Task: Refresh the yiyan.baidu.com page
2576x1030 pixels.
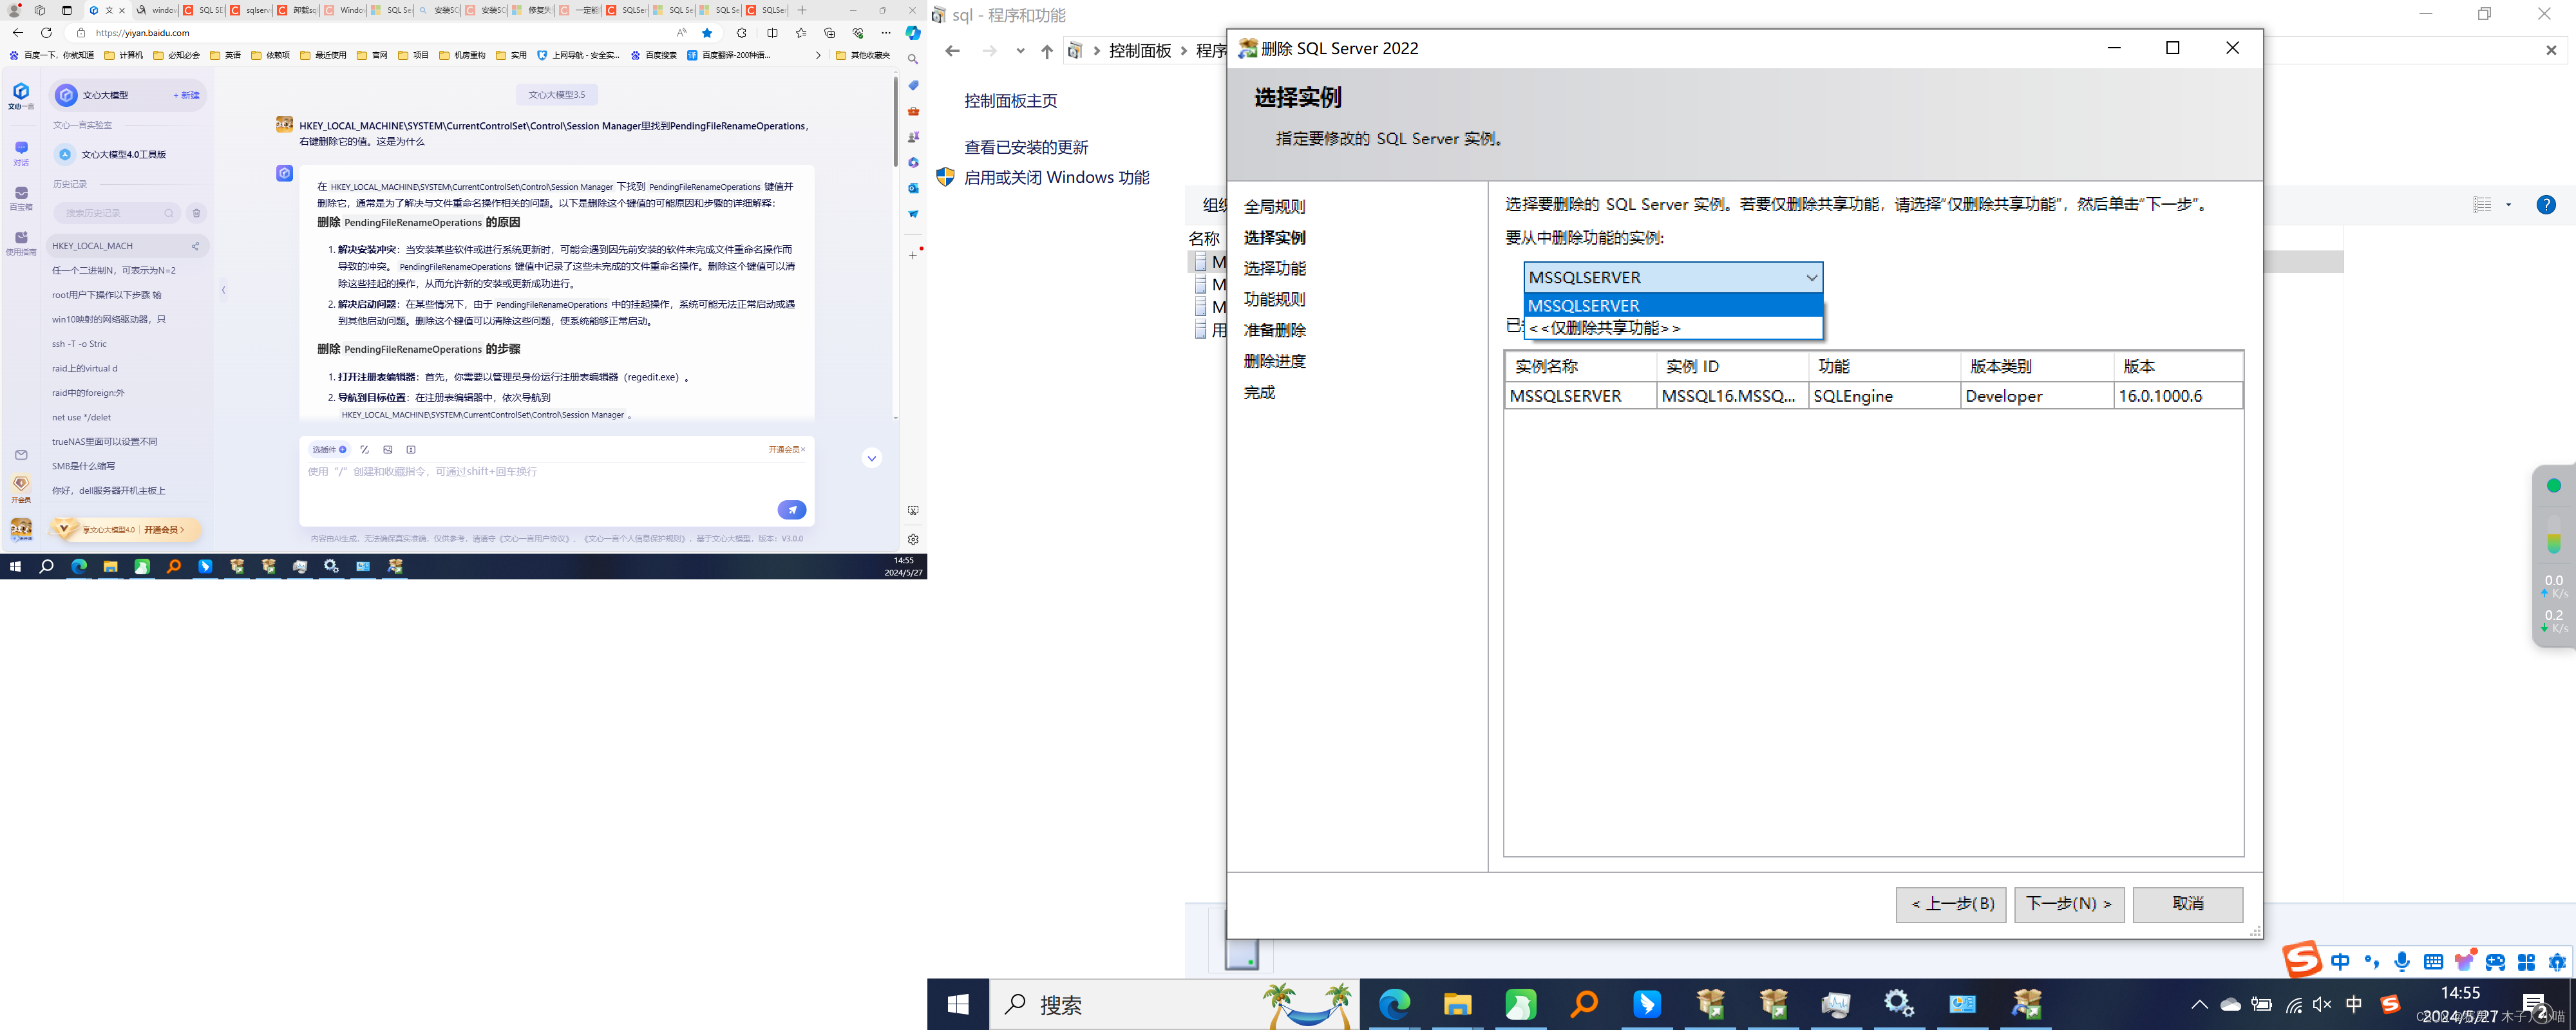Action: [x=46, y=33]
